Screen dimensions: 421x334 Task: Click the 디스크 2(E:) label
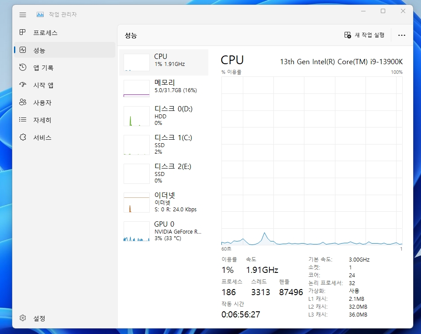point(173,166)
